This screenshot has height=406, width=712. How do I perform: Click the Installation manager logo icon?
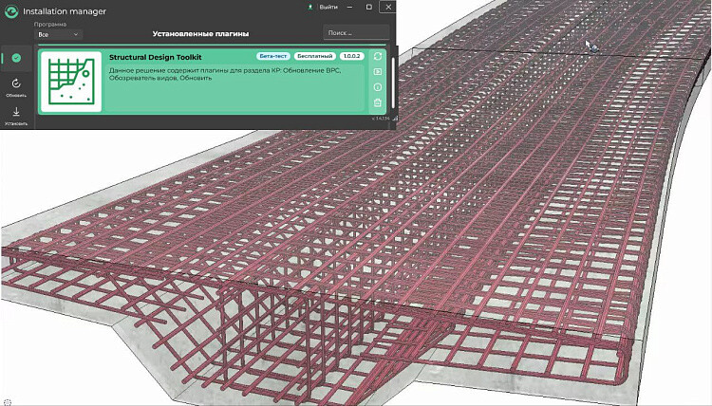pyautogui.click(x=11, y=10)
